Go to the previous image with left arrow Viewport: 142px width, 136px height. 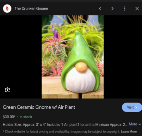[x=100, y=8]
